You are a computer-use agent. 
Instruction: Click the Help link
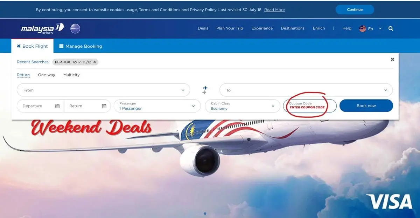tap(347, 28)
